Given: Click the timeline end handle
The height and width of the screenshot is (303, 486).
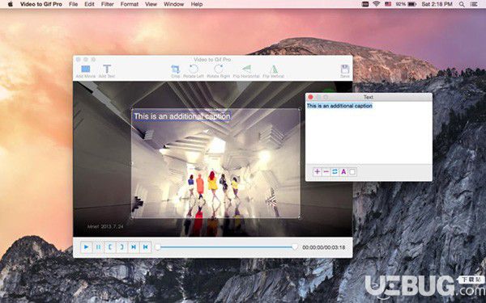Looking at the screenshot, I should (295, 246).
